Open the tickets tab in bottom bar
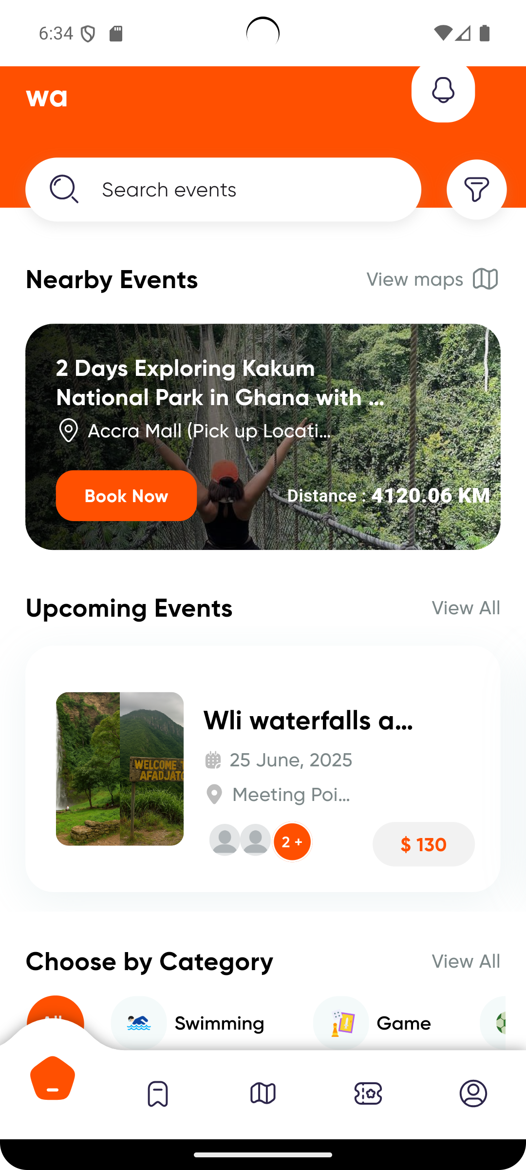The width and height of the screenshot is (526, 1170). point(368,1093)
